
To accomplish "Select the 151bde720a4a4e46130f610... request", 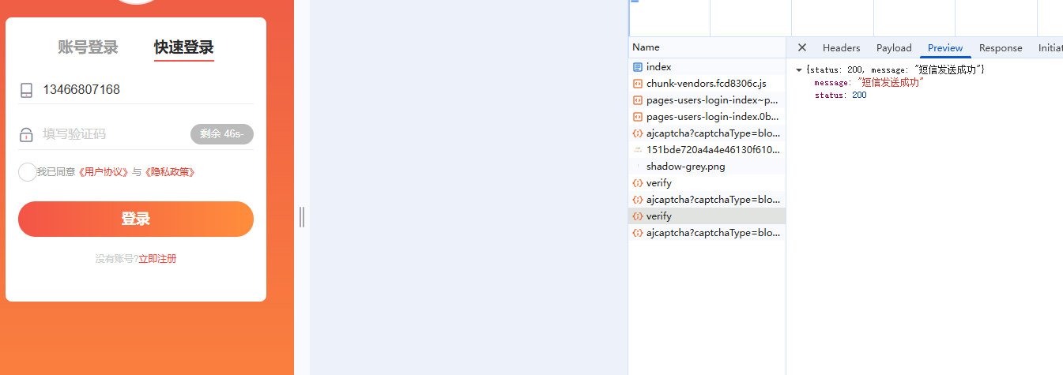I will (707, 150).
